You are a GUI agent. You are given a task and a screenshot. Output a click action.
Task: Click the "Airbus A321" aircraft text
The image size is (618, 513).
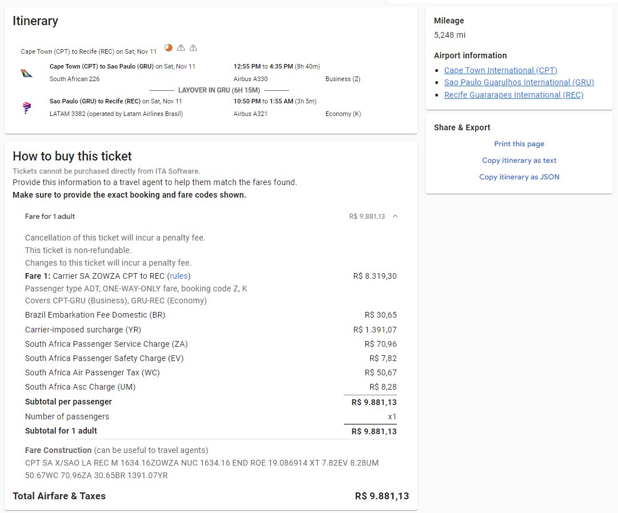point(250,114)
